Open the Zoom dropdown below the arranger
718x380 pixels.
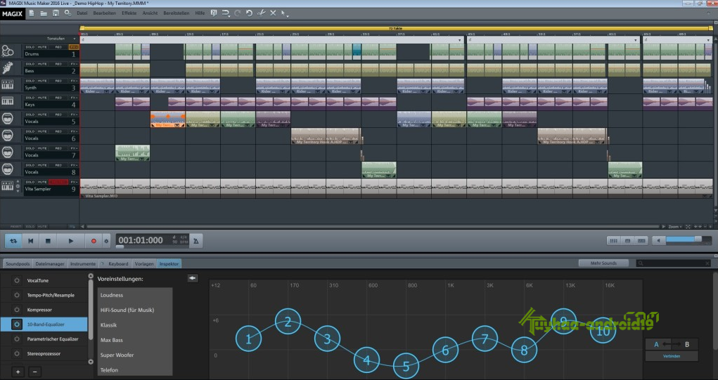[675, 226]
